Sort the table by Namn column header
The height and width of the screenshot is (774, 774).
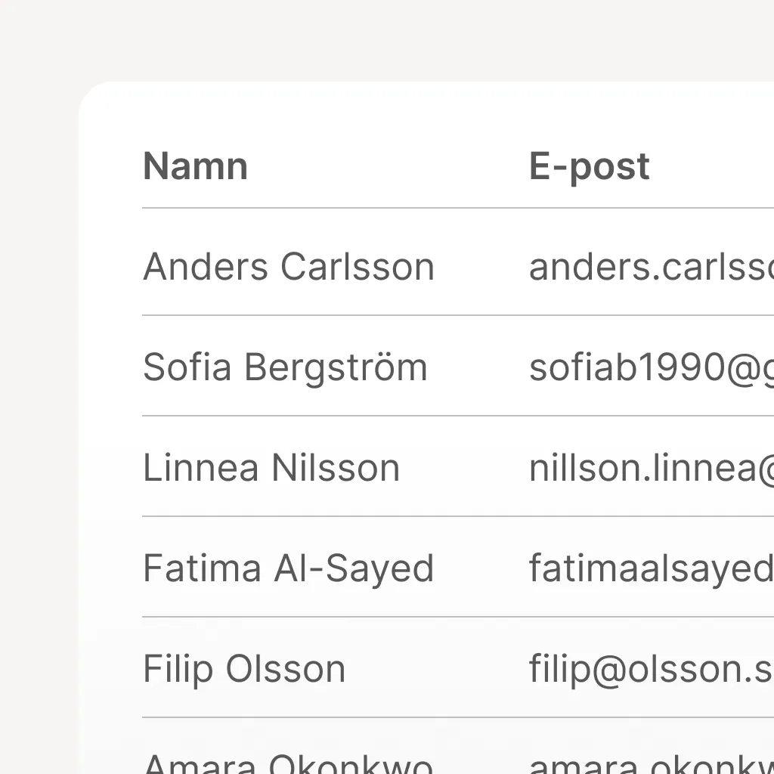coord(195,166)
